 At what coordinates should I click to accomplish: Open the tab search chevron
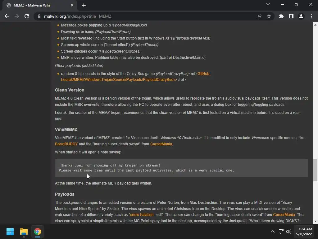click(x=268, y=4)
